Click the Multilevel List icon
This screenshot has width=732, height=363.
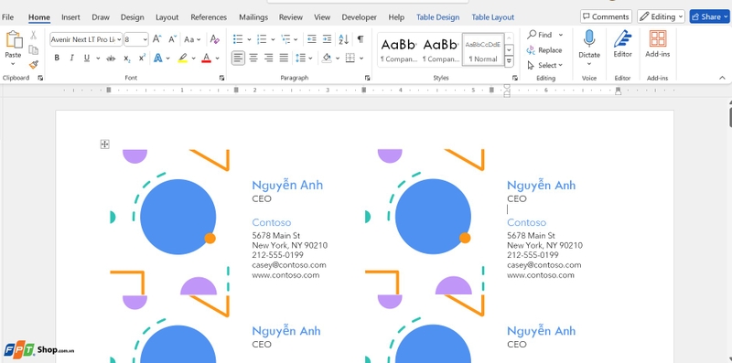(286, 39)
